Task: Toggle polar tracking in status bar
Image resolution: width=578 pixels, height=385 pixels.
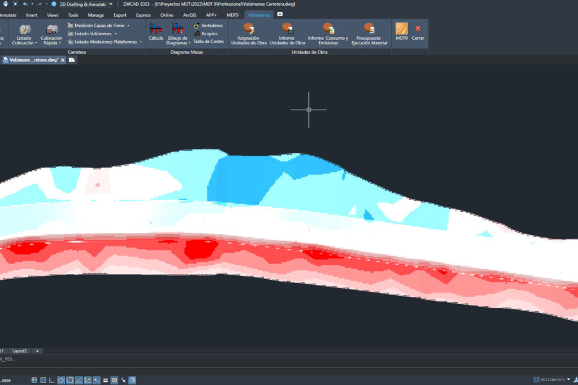Action: click(61, 381)
